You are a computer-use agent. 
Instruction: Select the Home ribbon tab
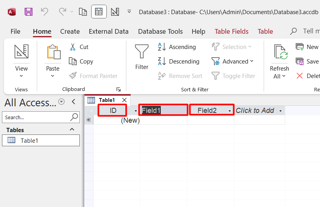coord(42,31)
